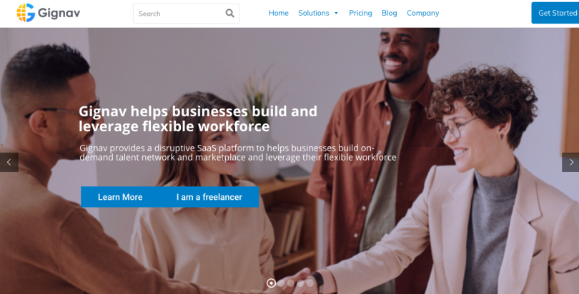Click the Learn More button
The width and height of the screenshot is (579, 294).
coord(120,197)
